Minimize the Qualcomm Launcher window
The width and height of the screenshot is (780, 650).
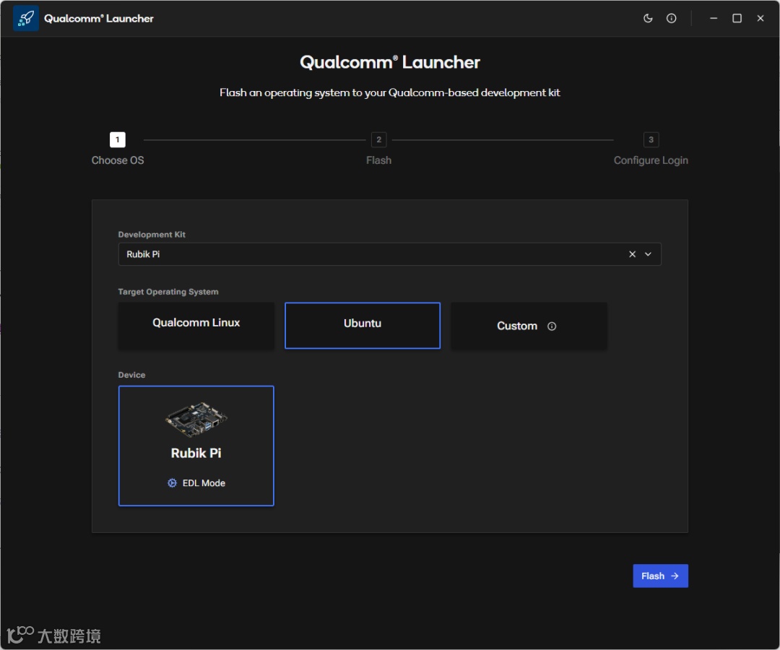click(x=714, y=18)
